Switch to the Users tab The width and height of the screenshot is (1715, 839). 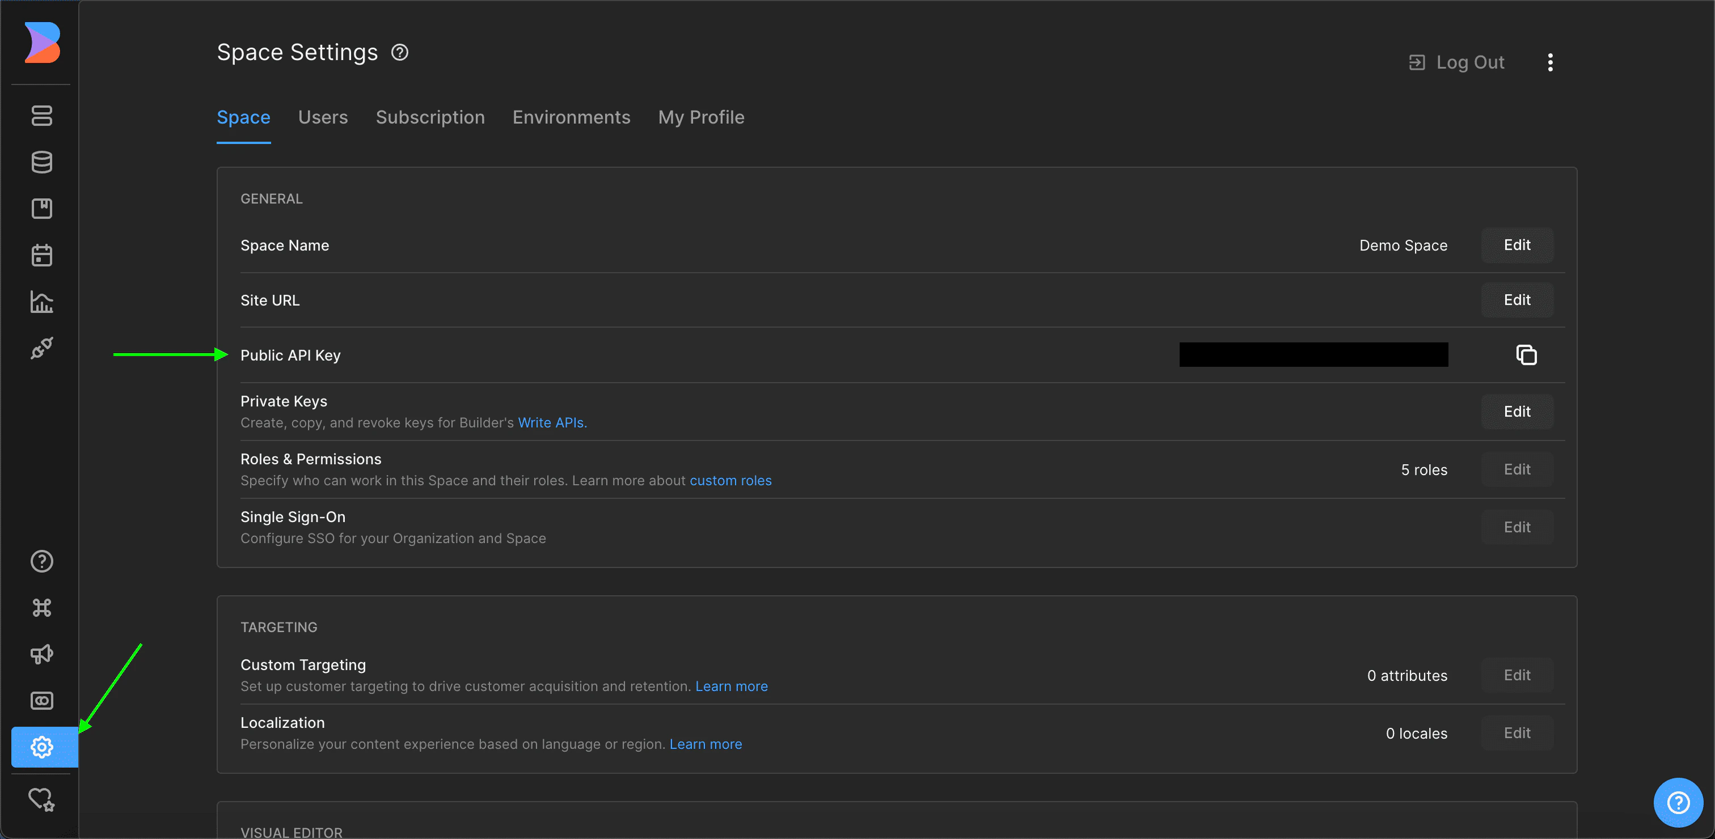tap(323, 117)
